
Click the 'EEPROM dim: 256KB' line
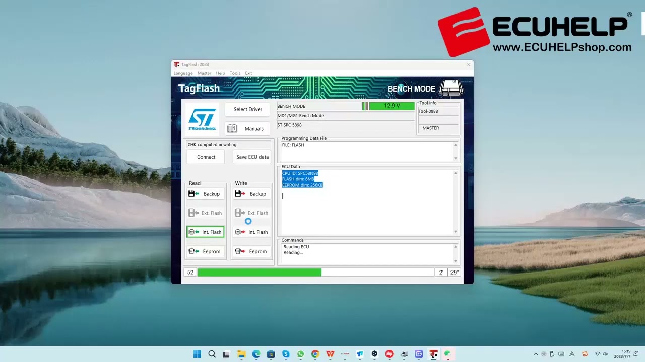click(302, 185)
